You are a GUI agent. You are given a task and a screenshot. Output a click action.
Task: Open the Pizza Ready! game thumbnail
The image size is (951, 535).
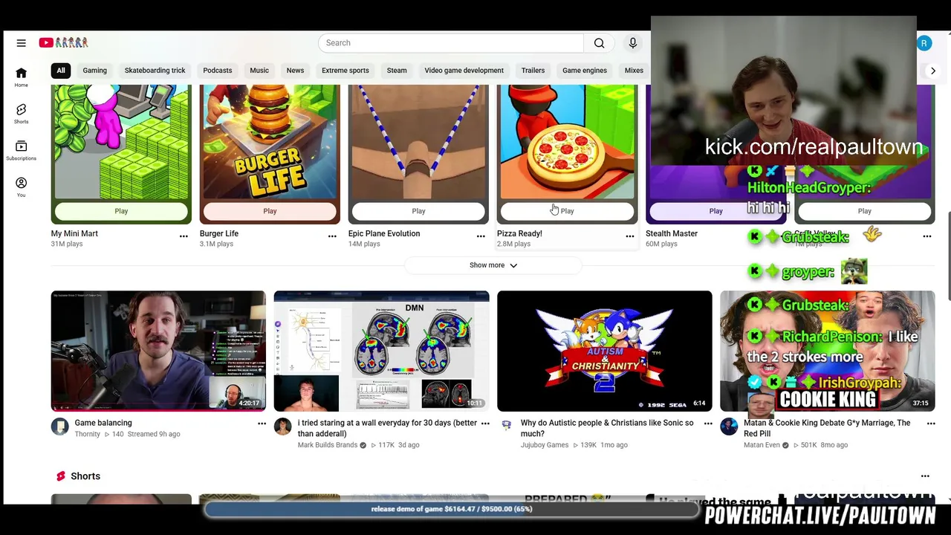(567, 141)
